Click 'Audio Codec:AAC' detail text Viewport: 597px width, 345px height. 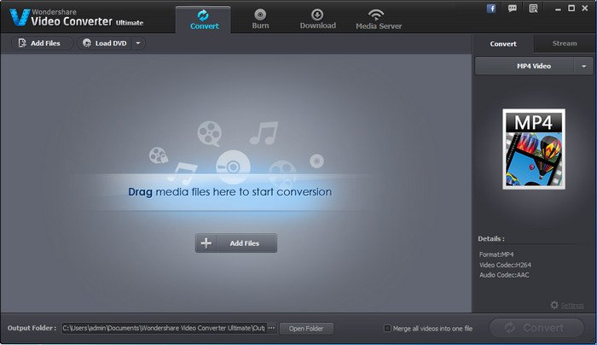coord(504,275)
